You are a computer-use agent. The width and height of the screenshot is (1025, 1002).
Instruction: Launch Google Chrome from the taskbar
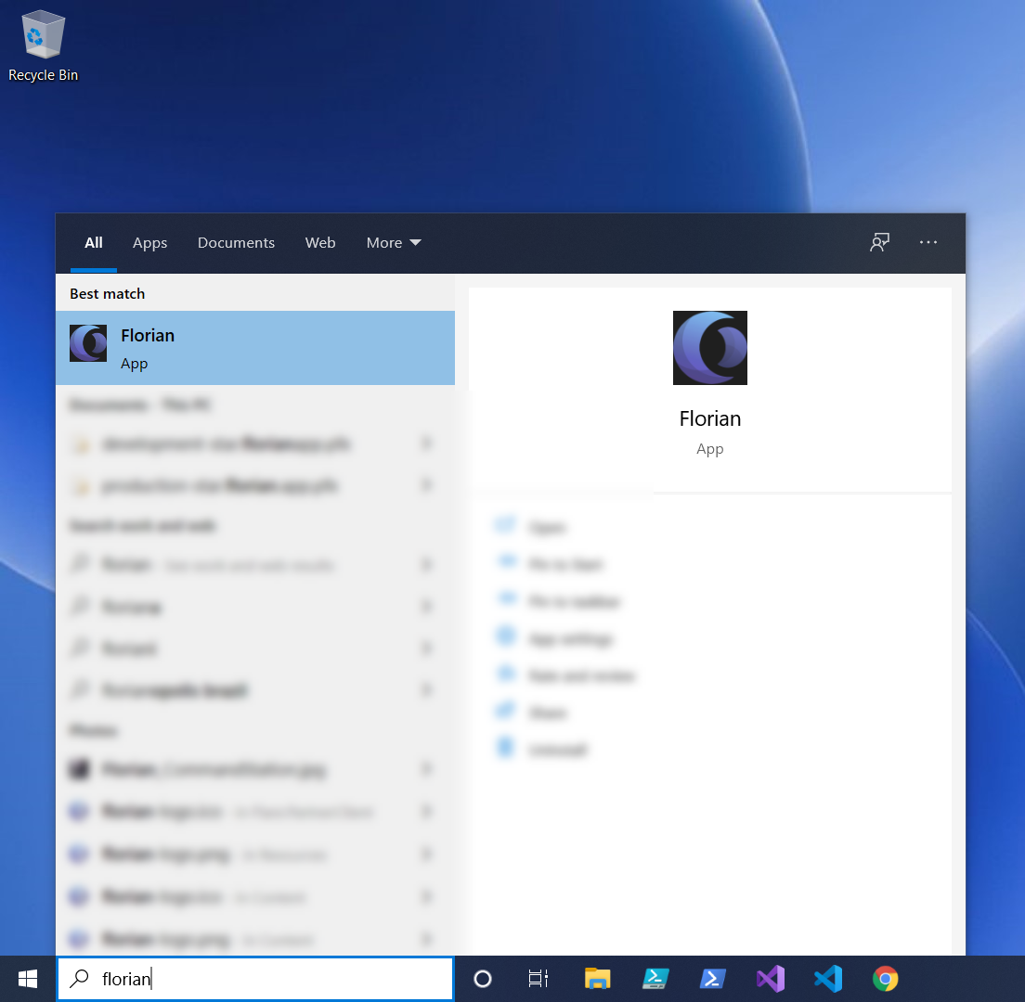pyautogui.click(x=885, y=979)
